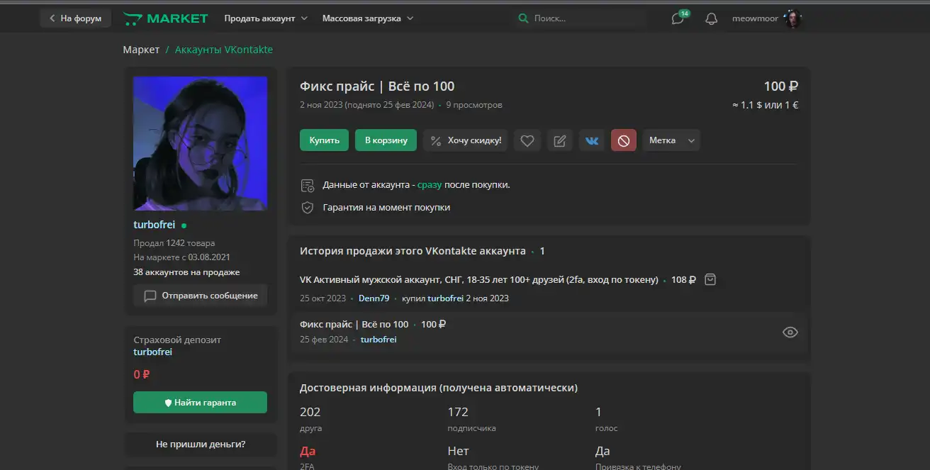Click the red Да 2FA value
Image resolution: width=930 pixels, height=470 pixels.
coord(308,451)
